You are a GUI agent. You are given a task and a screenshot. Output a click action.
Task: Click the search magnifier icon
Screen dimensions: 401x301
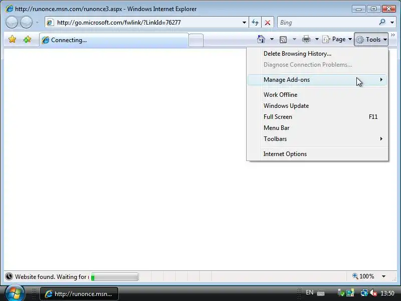[x=382, y=22]
